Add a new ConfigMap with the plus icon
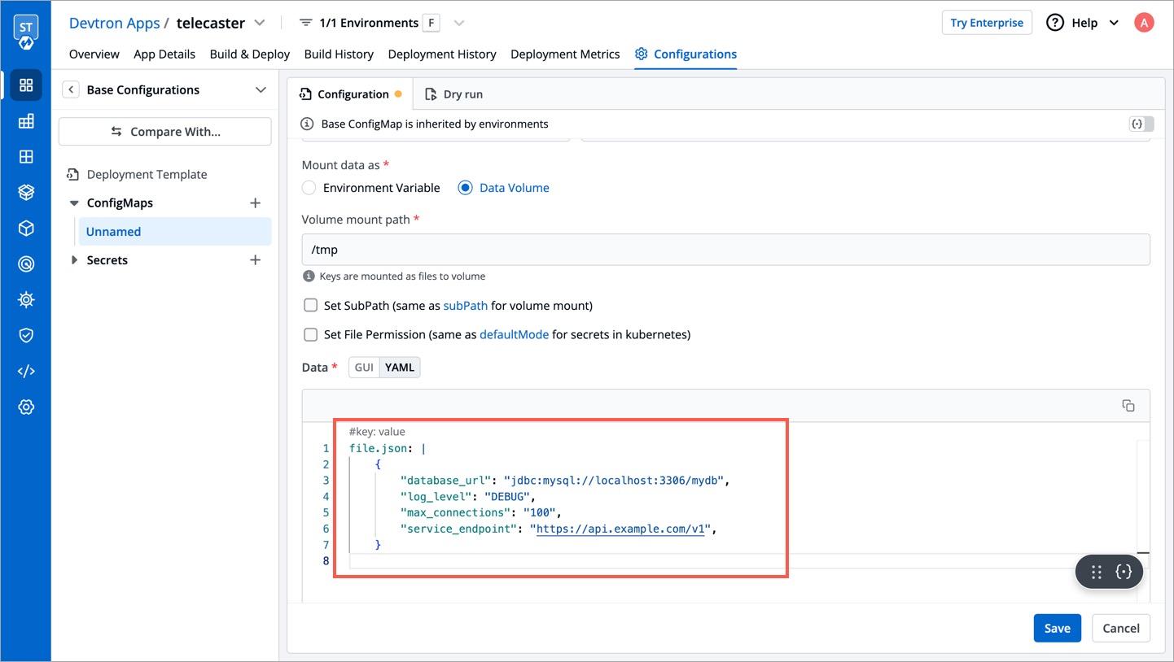 255,203
